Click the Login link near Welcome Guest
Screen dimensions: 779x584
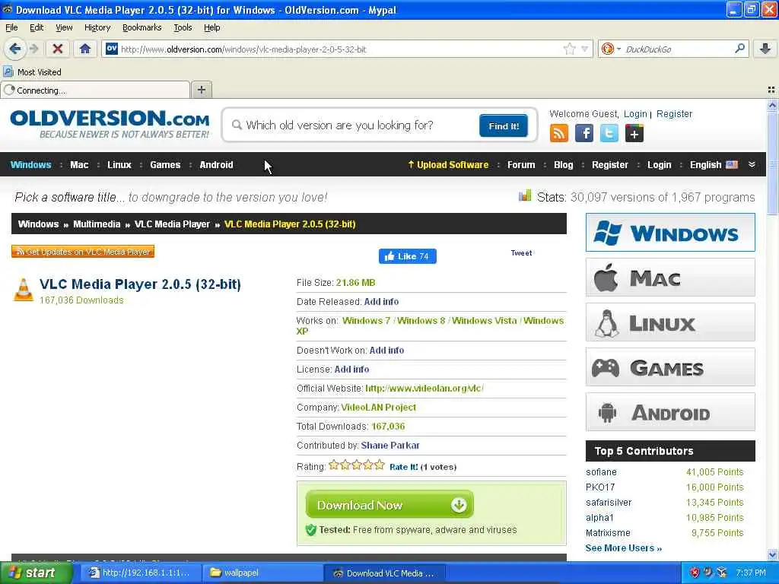635,114
